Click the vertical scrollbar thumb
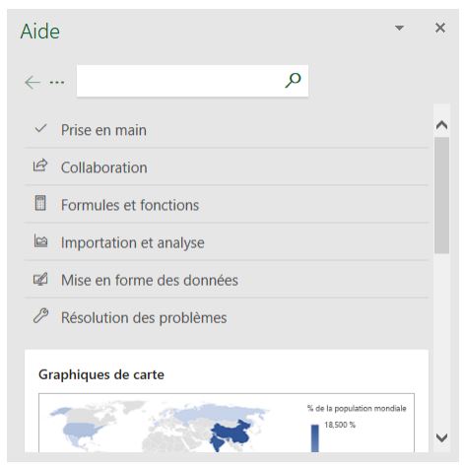This screenshot has width=464, height=468. coord(441,195)
